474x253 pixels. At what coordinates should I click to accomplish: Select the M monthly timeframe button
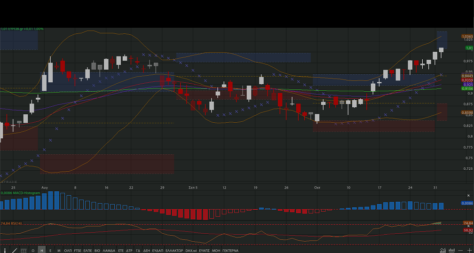point(59,251)
